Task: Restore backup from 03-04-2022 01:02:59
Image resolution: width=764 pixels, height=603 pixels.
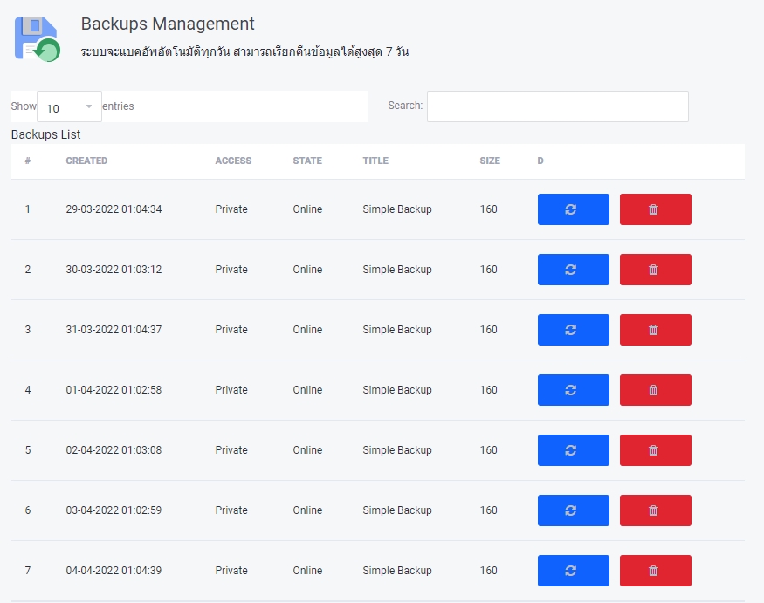Action: 573,510
